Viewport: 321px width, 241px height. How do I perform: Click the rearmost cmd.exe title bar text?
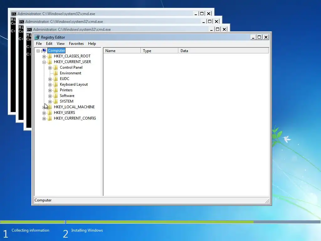click(56, 14)
